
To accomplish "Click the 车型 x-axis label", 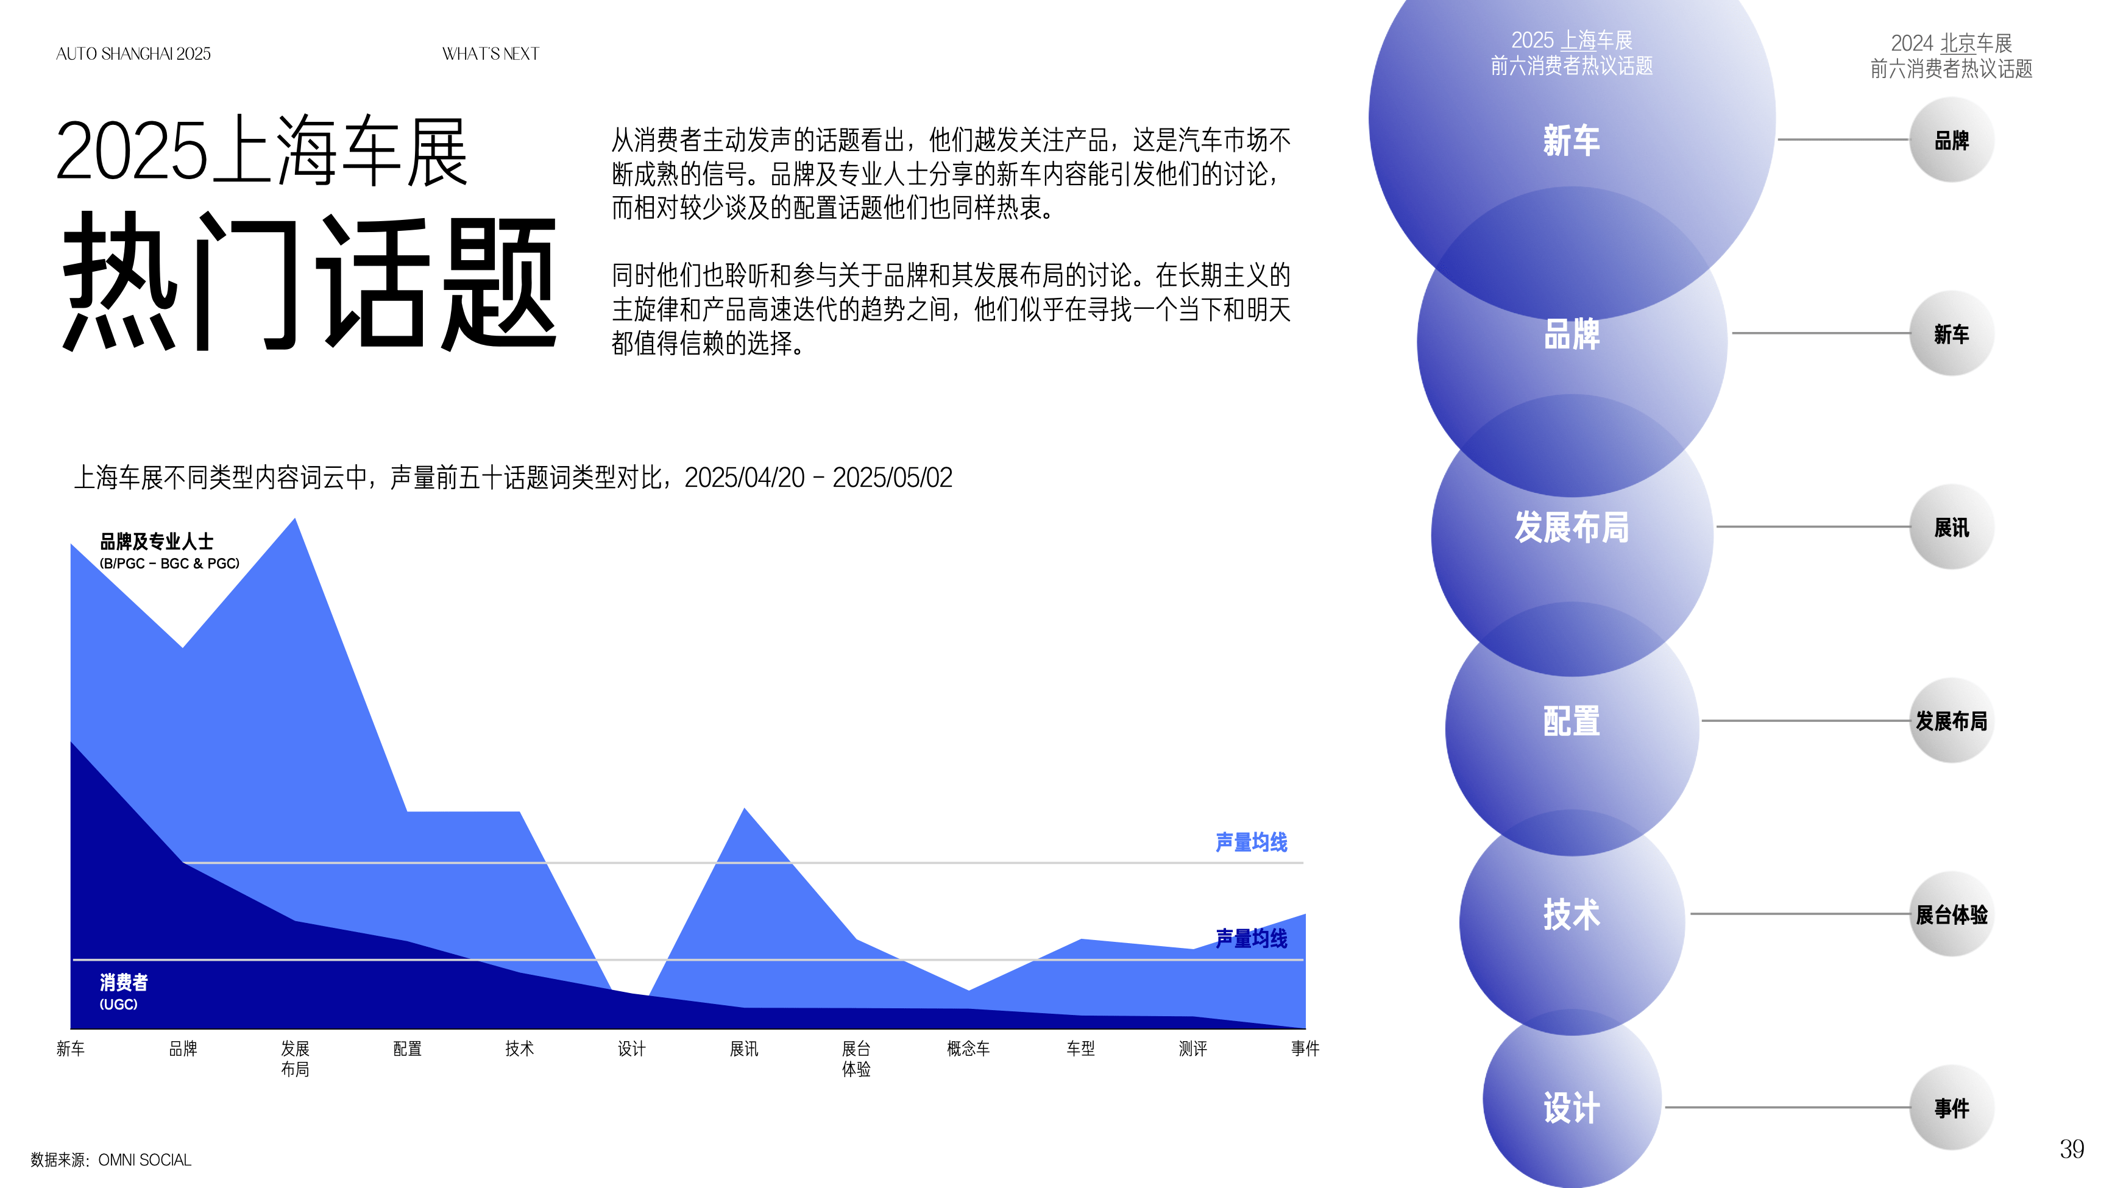I will pyautogui.click(x=1080, y=1048).
